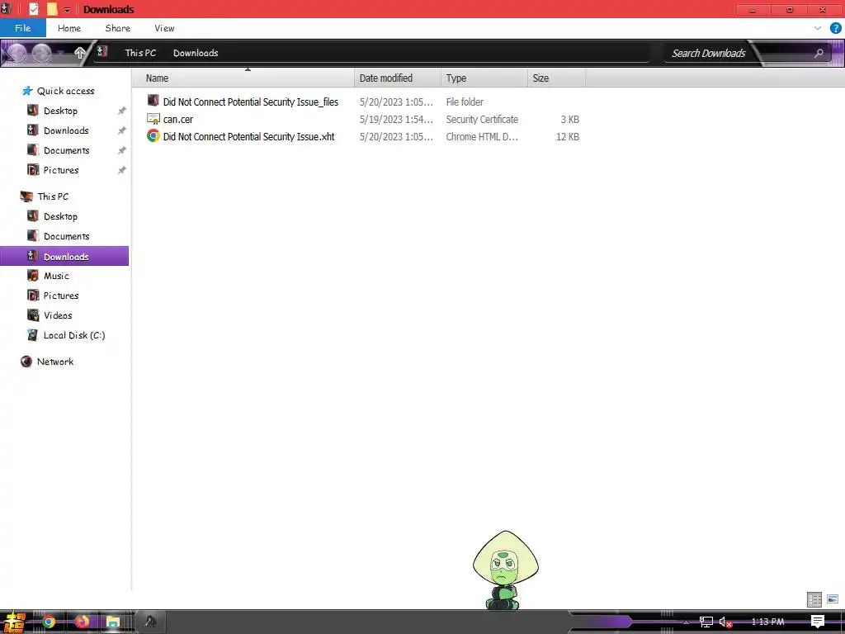Open the clock showing 1:13 PM
This screenshot has width=845, height=634.
(x=767, y=622)
